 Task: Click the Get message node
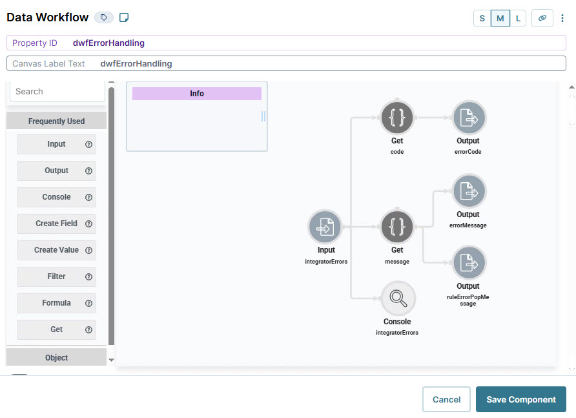tap(397, 227)
